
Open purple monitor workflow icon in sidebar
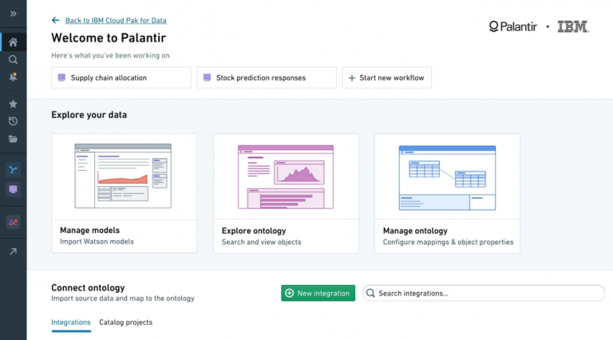[x=14, y=189]
